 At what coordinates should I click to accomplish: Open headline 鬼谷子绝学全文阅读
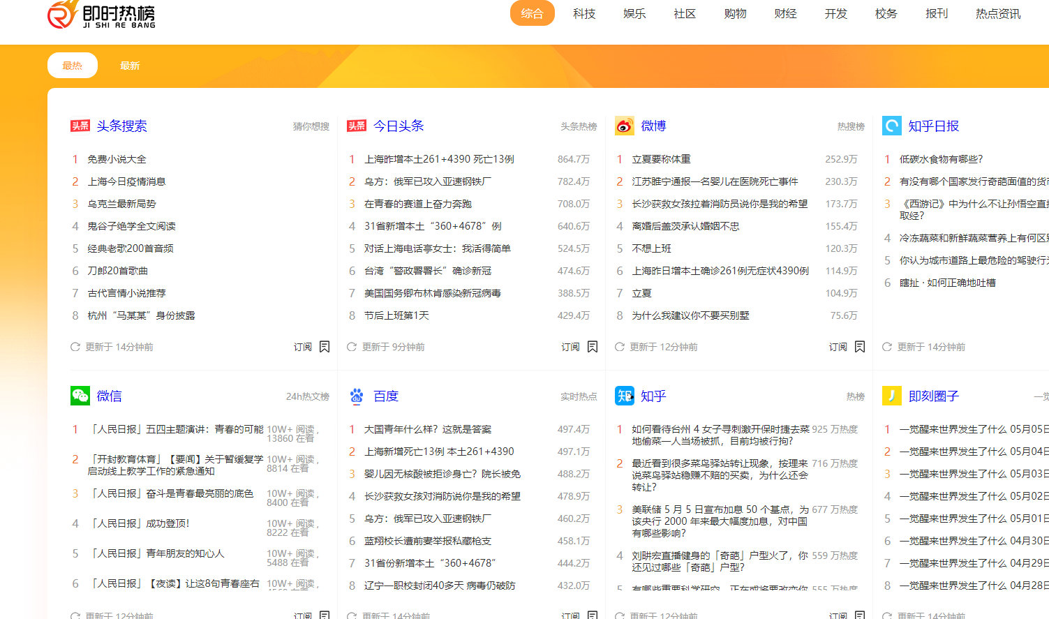click(x=131, y=226)
